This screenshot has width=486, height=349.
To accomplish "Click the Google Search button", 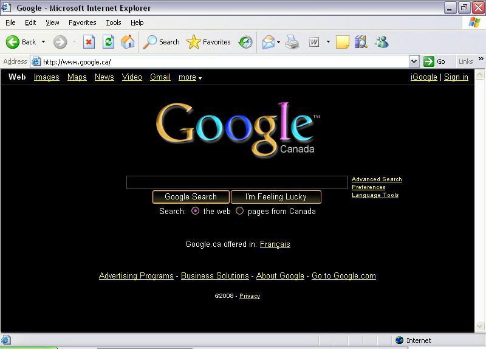I will coord(191,196).
